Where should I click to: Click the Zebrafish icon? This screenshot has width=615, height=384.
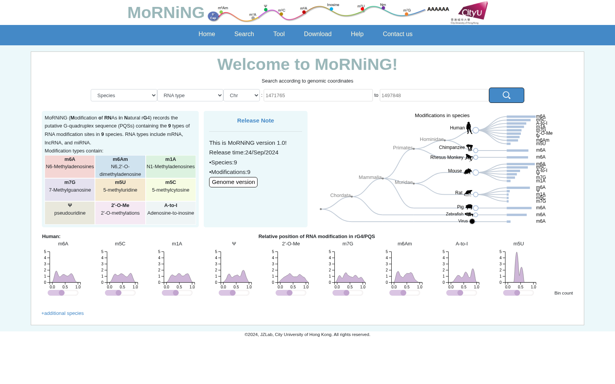[x=469, y=214]
